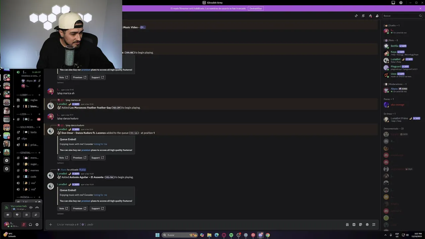Open the reglas channel
This screenshot has width=425, height=239.
29,100
